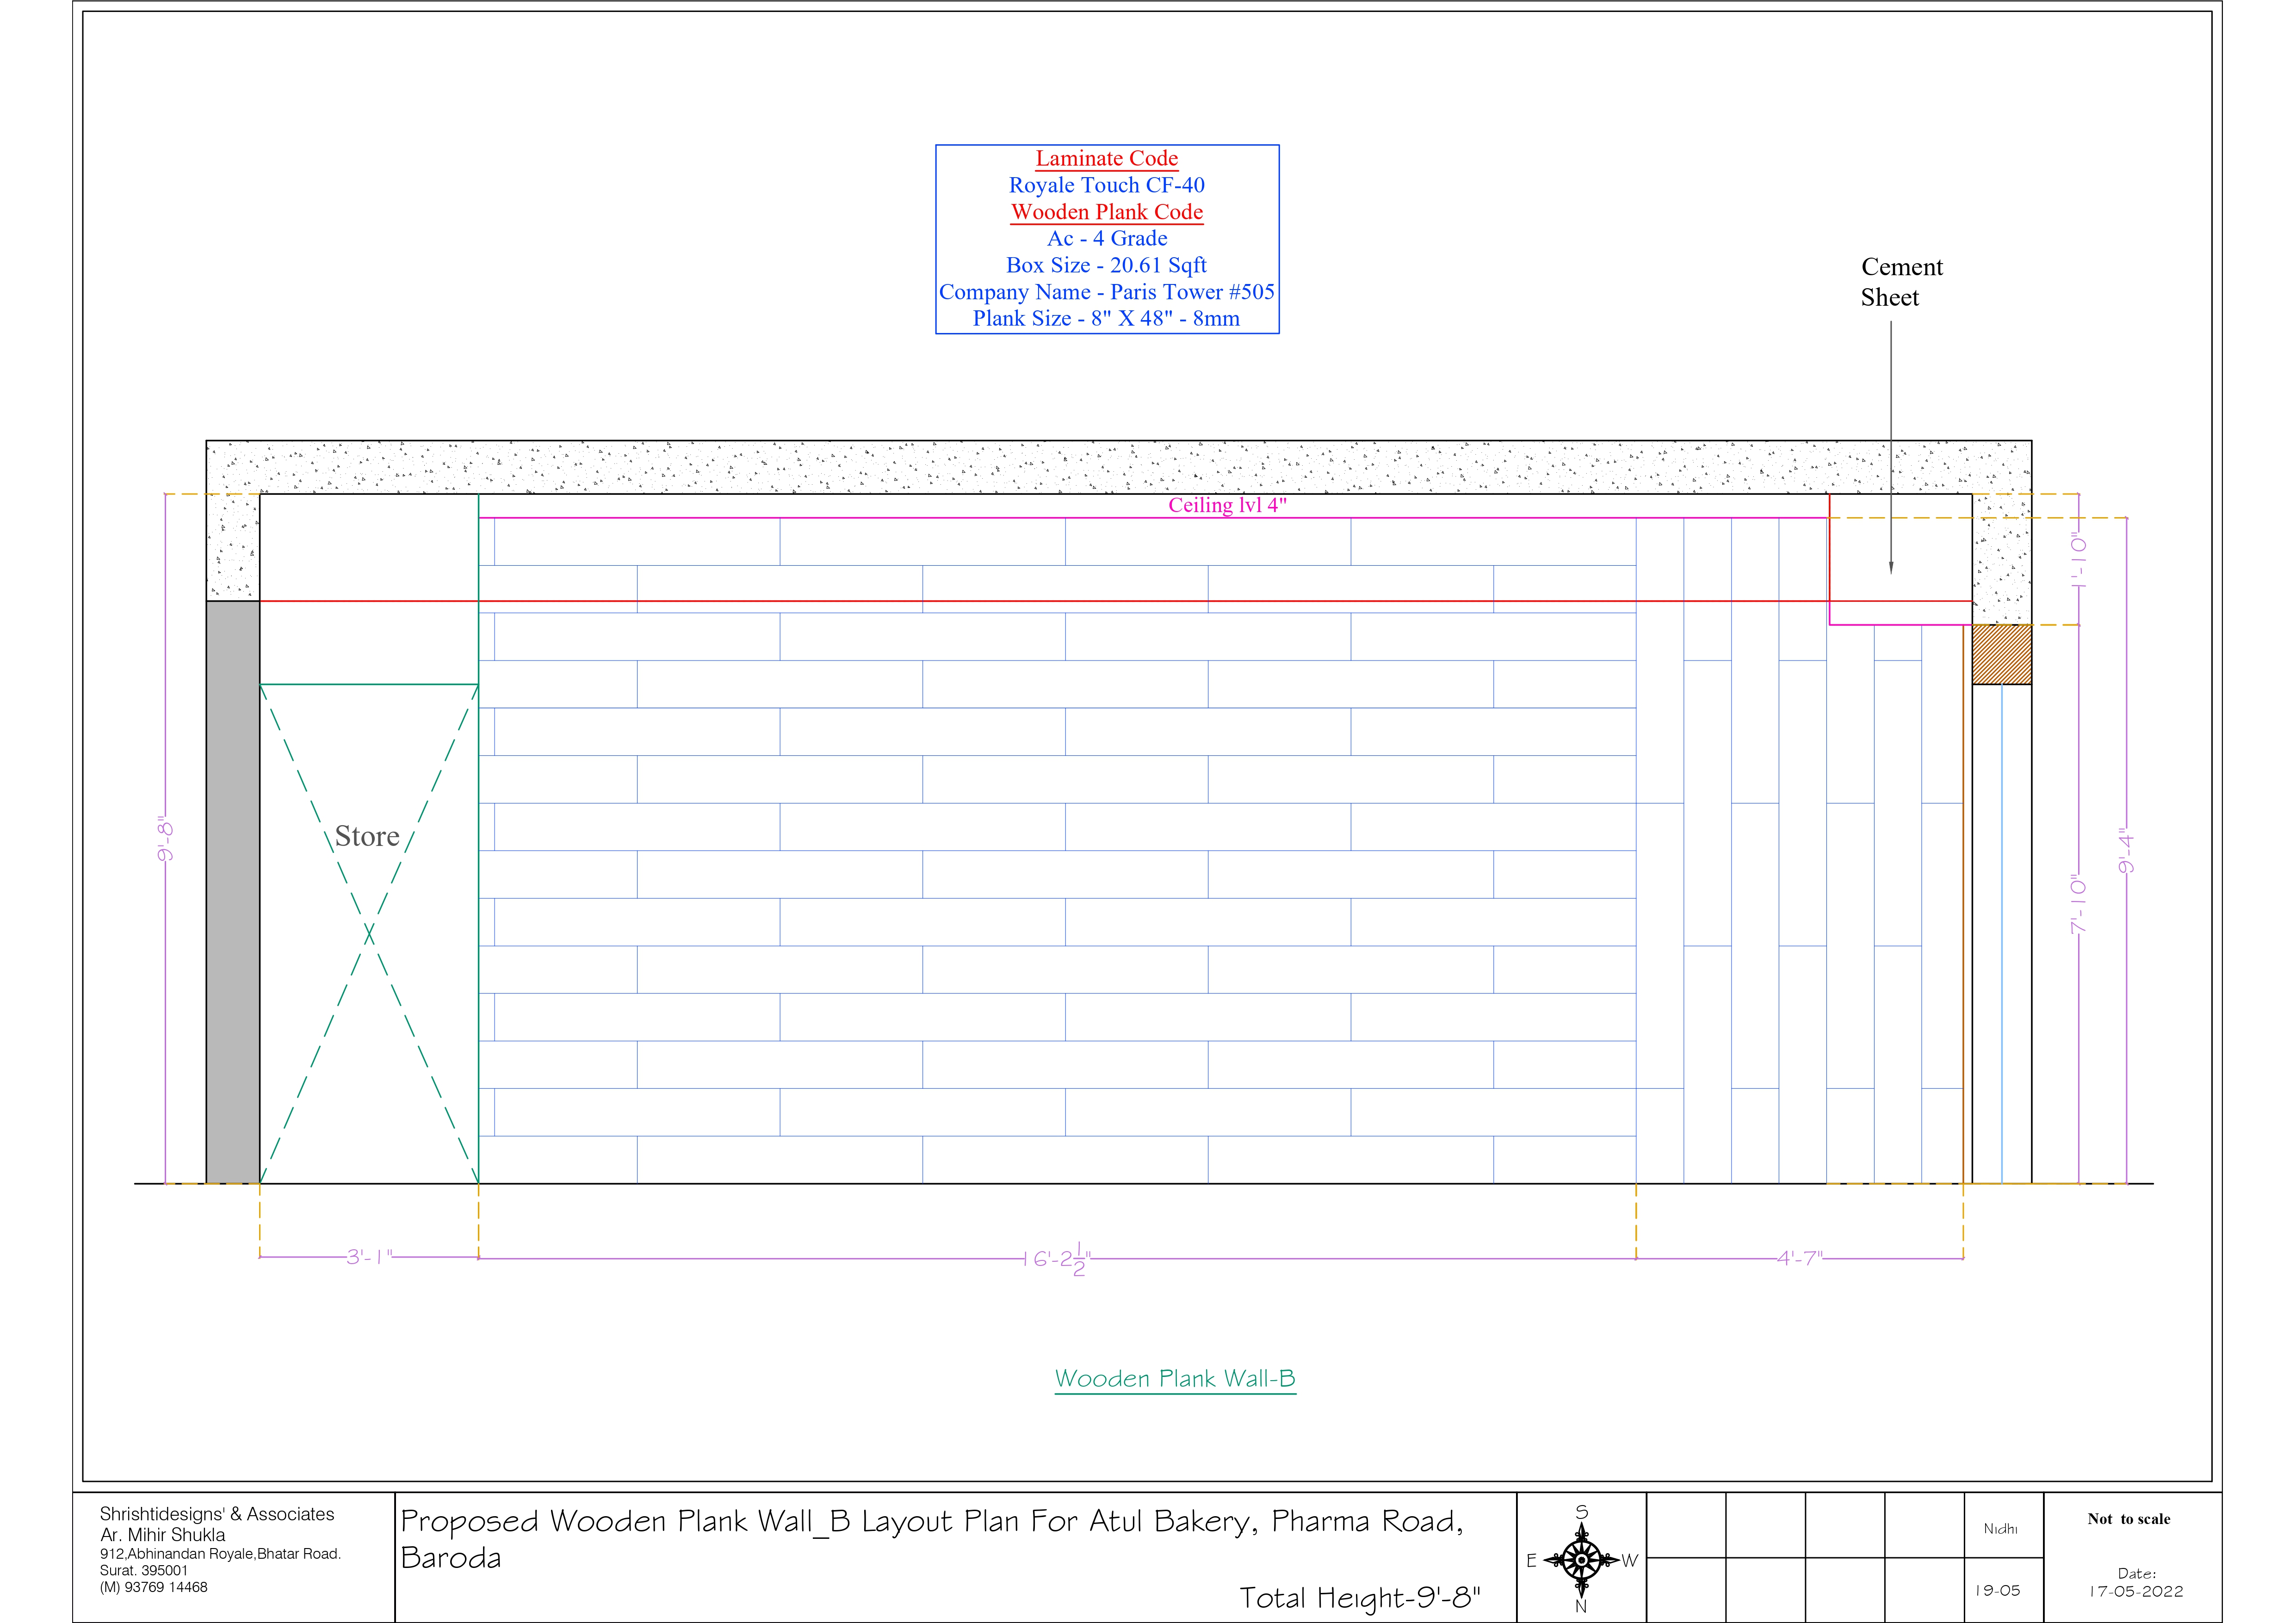Click the 'Ceiling lvl 4"' magenta label
Screen dimensions: 2296x1623
click(1227, 505)
